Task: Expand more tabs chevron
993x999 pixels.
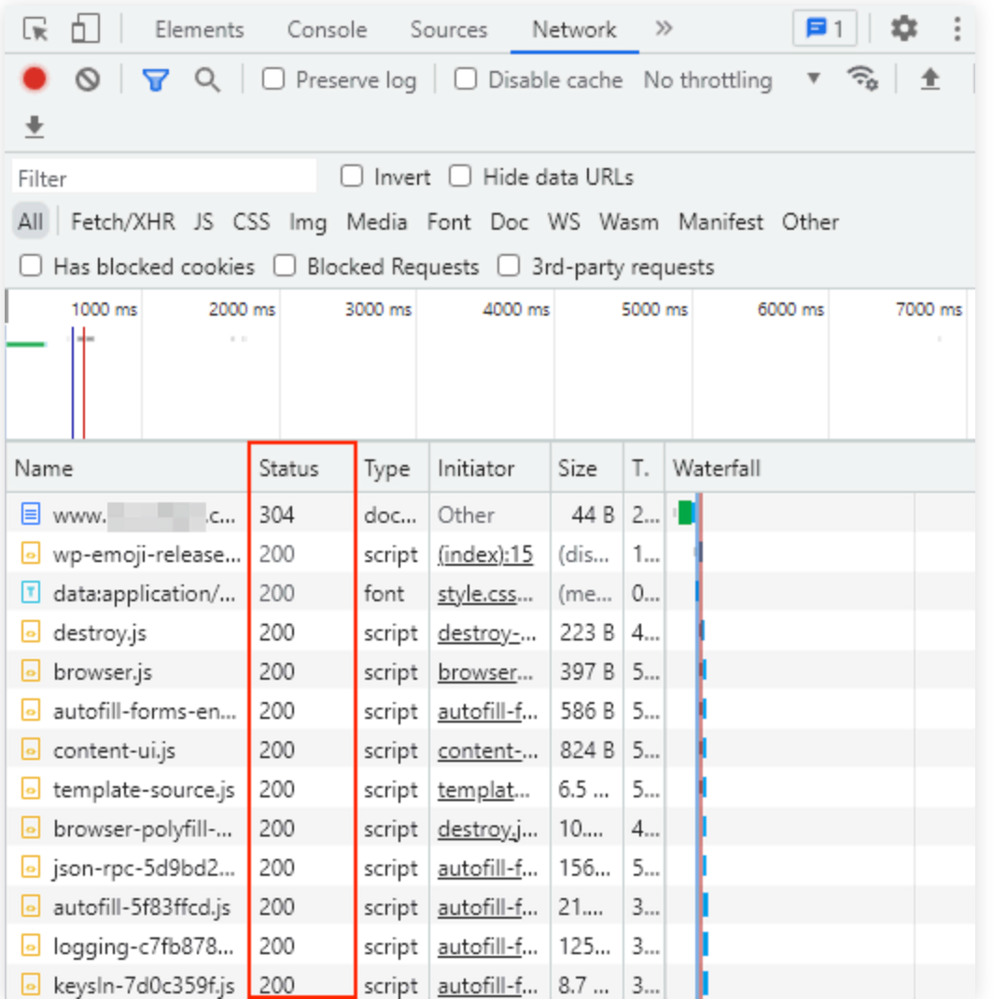Action: click(664, 29)
